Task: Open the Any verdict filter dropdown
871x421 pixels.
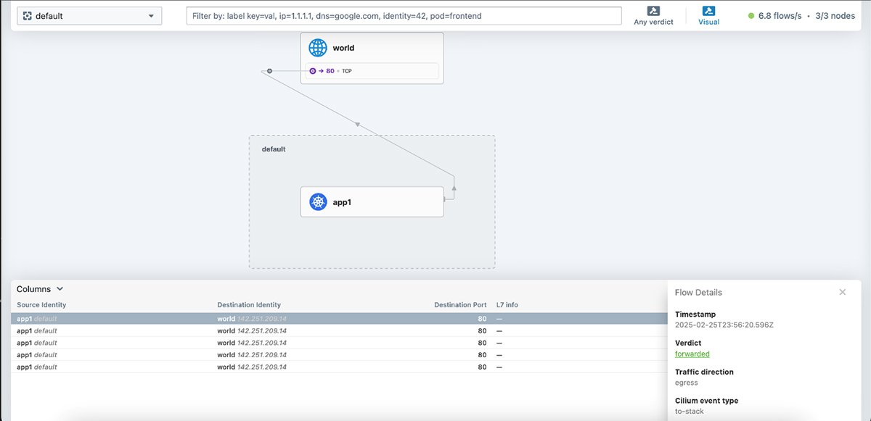Action: [653, 16]
